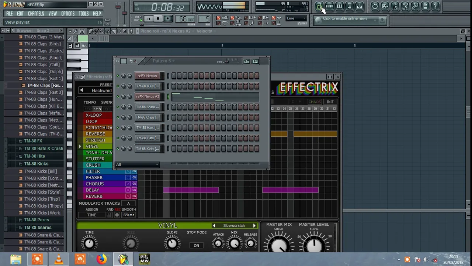Mute the TM-88 808s channel LED
This screenshot has width=472, height=266.
tap(118, 86)
